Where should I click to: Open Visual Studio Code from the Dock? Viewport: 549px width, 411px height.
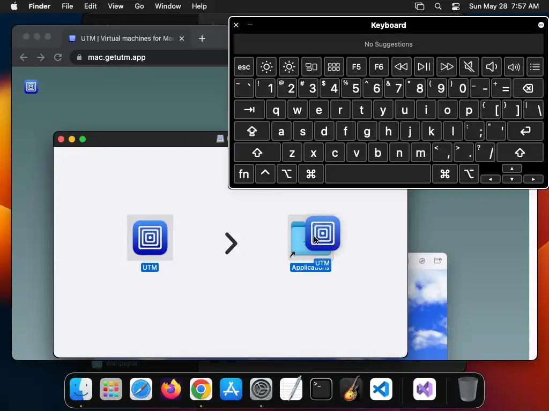(381, 389)
